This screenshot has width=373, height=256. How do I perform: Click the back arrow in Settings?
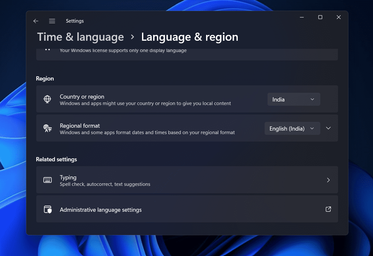(x=36, y=21)
